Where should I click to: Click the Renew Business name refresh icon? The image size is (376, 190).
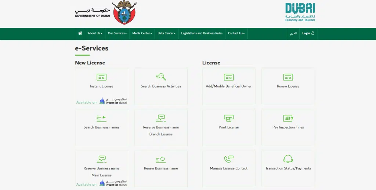(161, 159)
